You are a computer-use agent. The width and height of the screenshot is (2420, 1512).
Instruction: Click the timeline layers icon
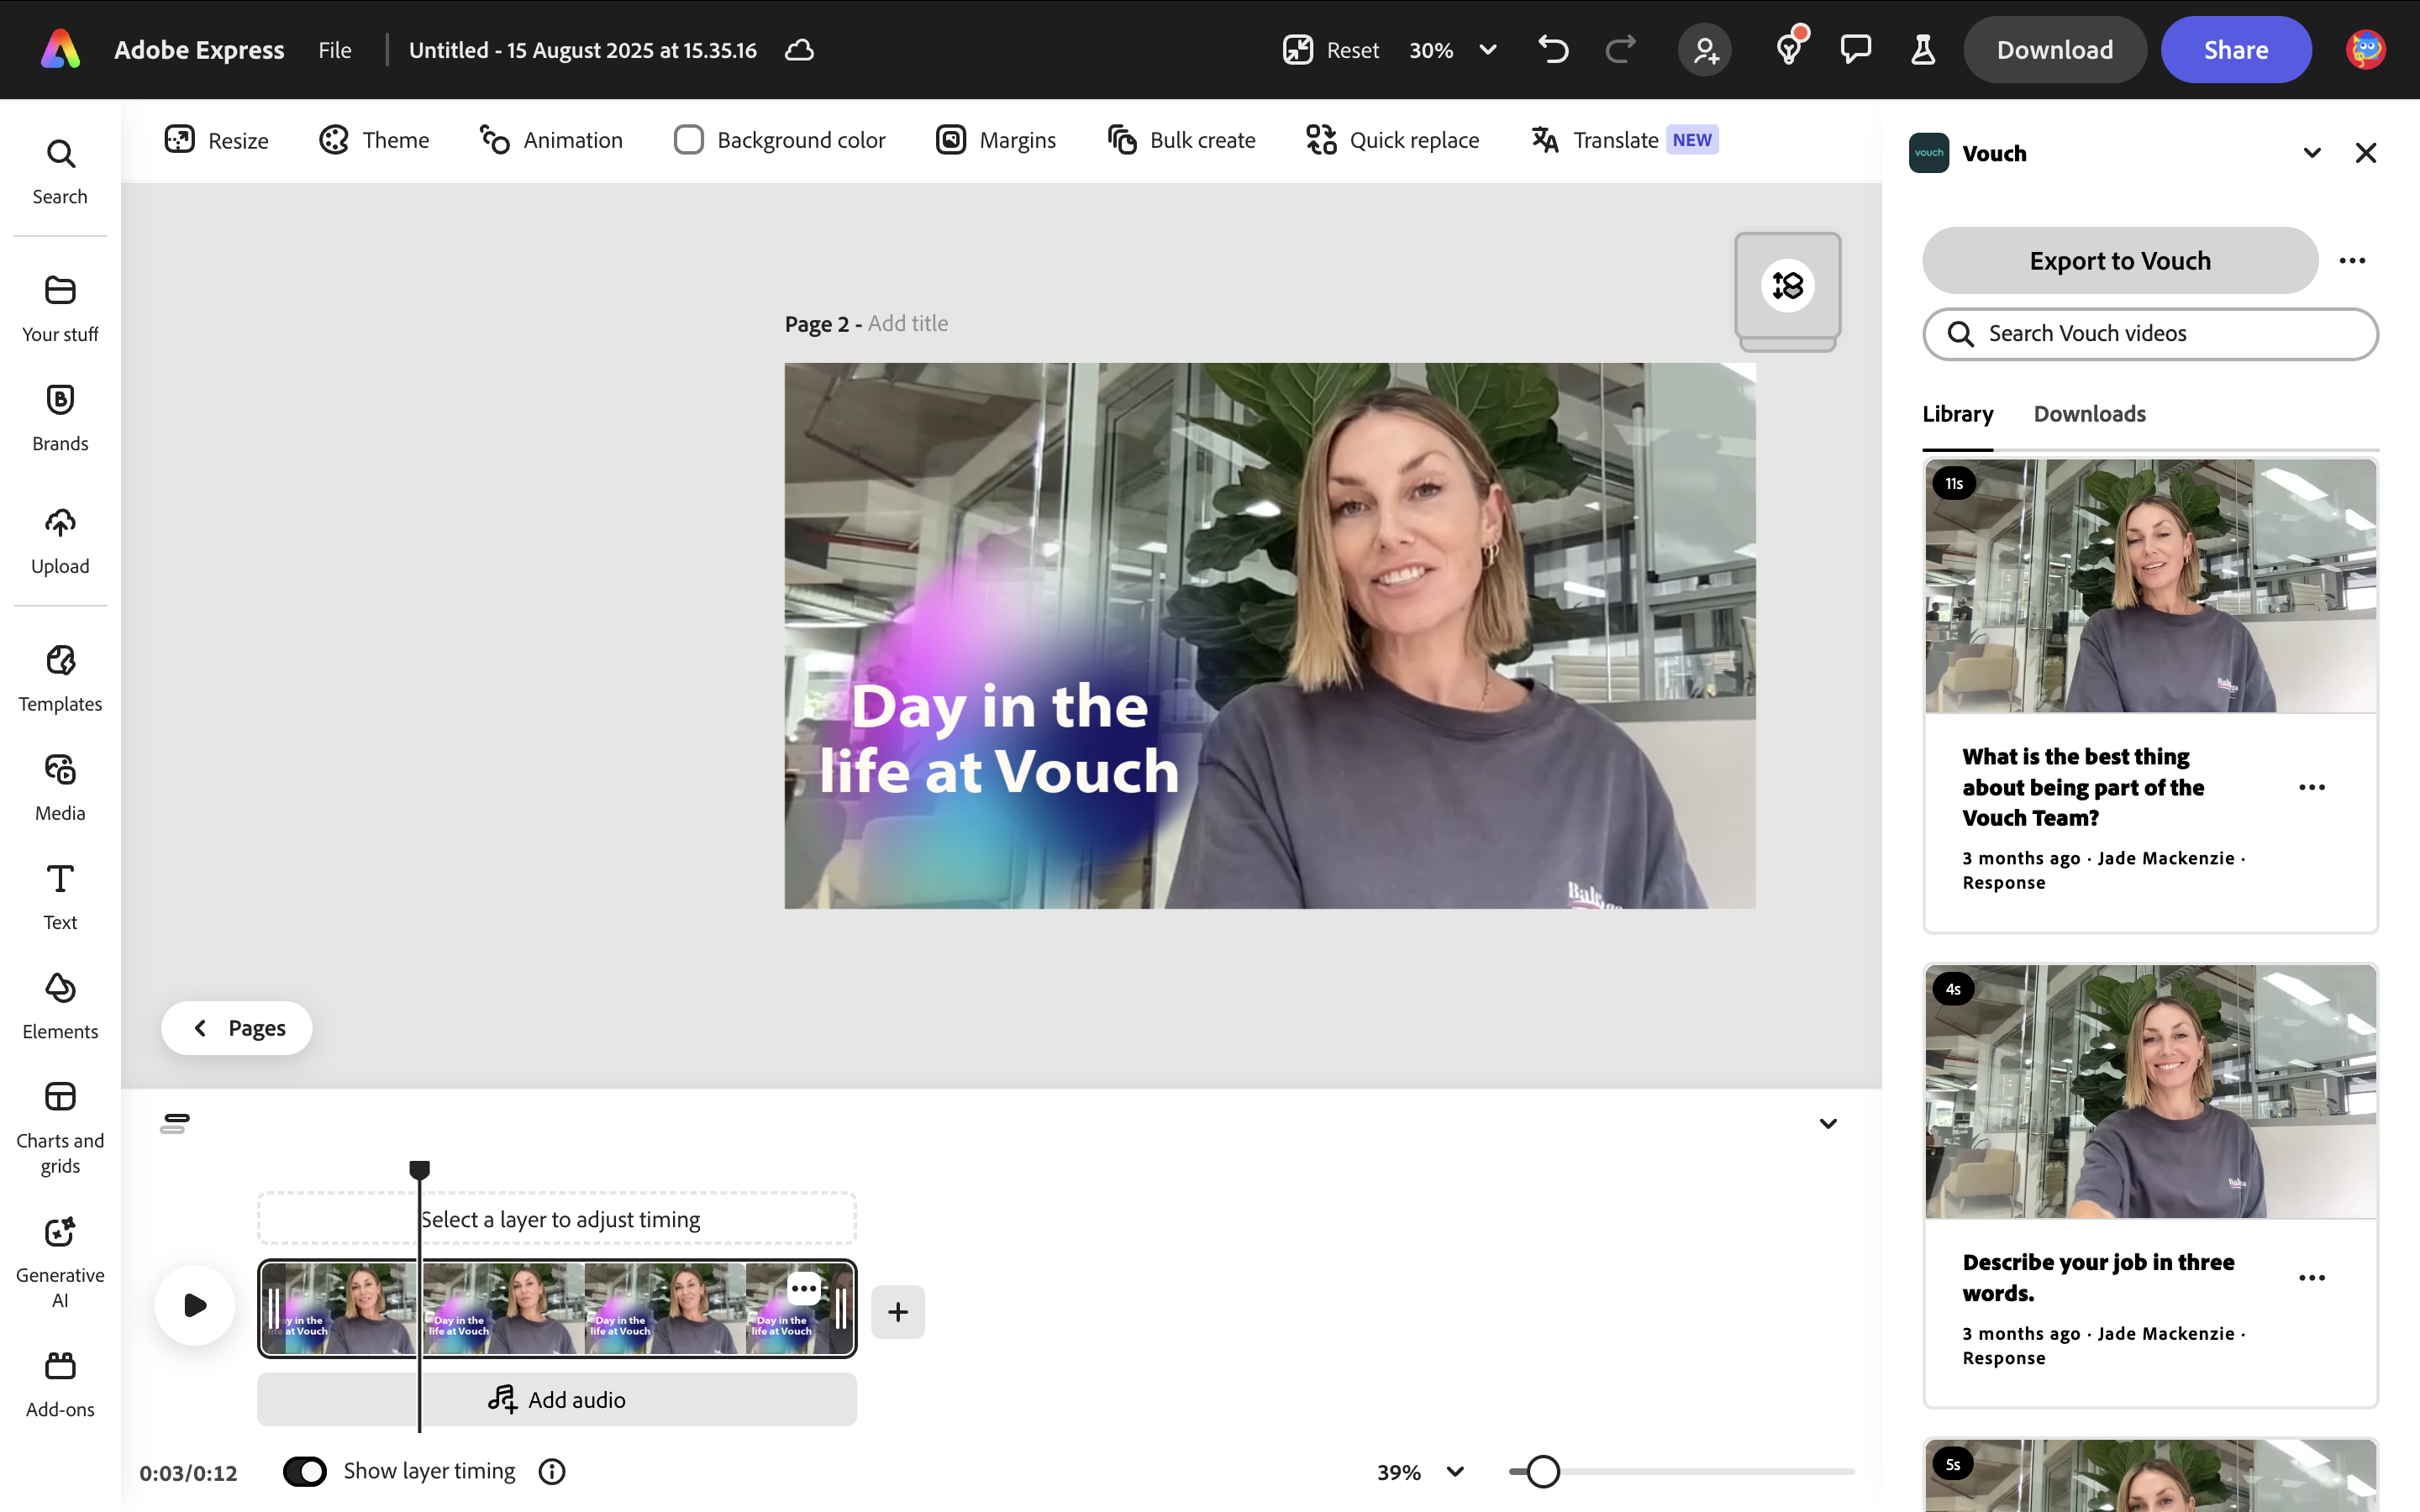tap(175, 1123)
